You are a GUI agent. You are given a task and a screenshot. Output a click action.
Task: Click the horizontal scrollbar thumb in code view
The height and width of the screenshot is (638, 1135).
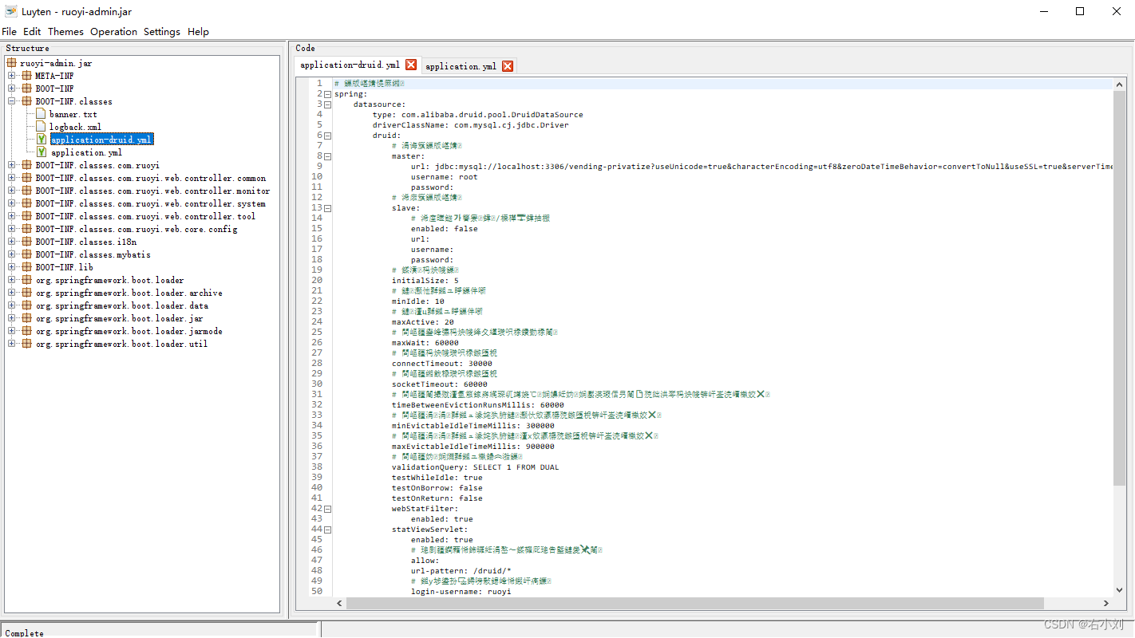click(694, 603)
